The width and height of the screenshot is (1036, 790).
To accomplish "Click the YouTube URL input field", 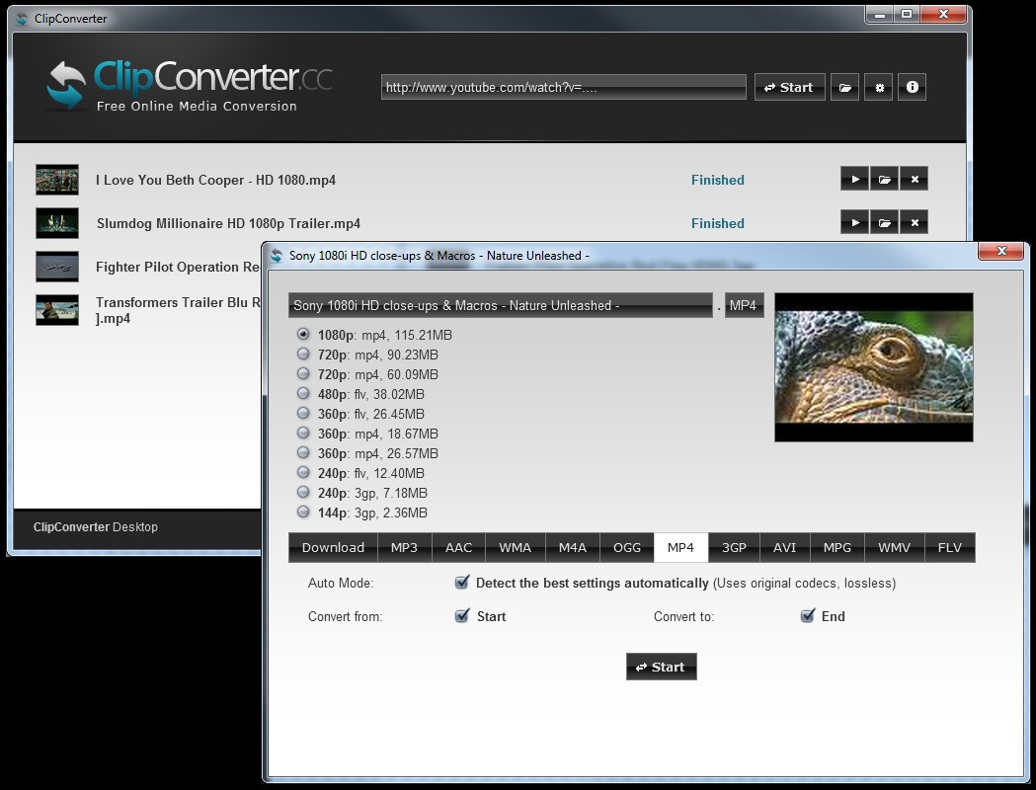I will (x=563, y=87).
